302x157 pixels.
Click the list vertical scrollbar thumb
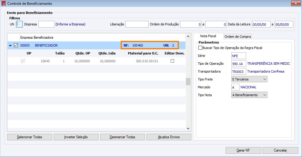pyautogui.click(x=188, y=82)
